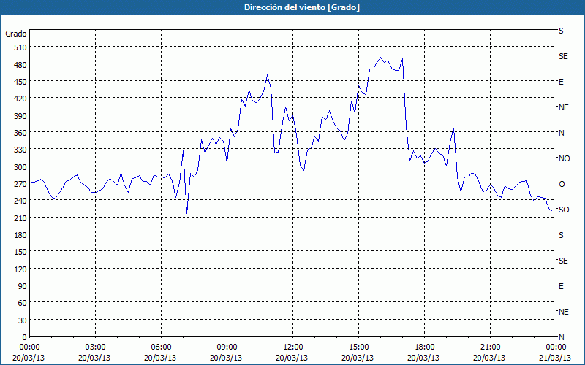Click the 12:00 time axis label
Screen dimensions: 585x365
tap(293, 347)
